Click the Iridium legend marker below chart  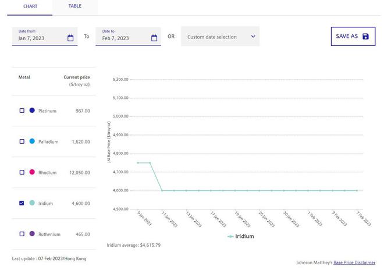tap(230, 237)
